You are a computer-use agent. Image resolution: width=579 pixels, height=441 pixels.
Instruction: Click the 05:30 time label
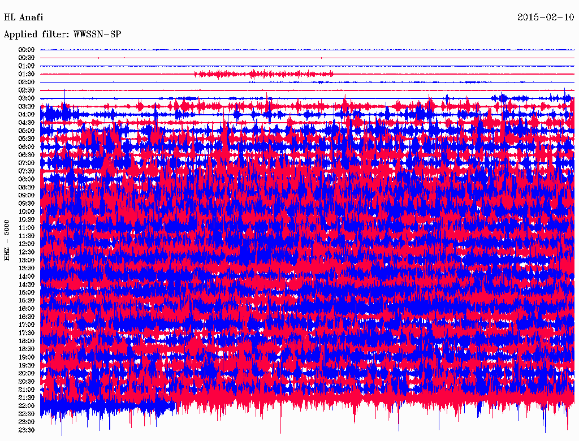26,139
